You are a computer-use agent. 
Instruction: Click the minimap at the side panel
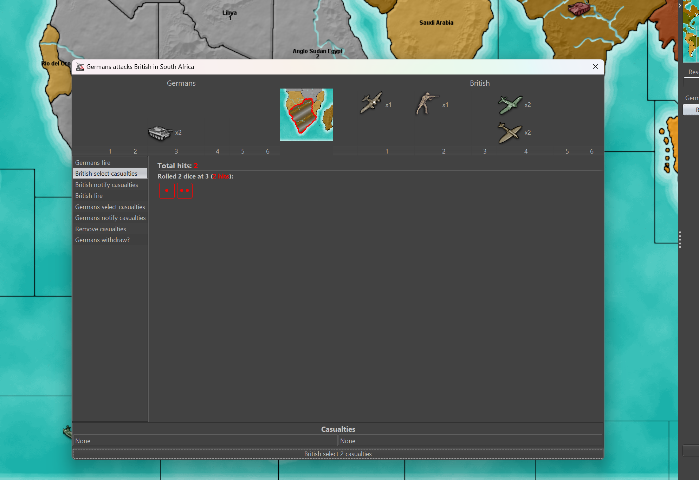(691, 31)
